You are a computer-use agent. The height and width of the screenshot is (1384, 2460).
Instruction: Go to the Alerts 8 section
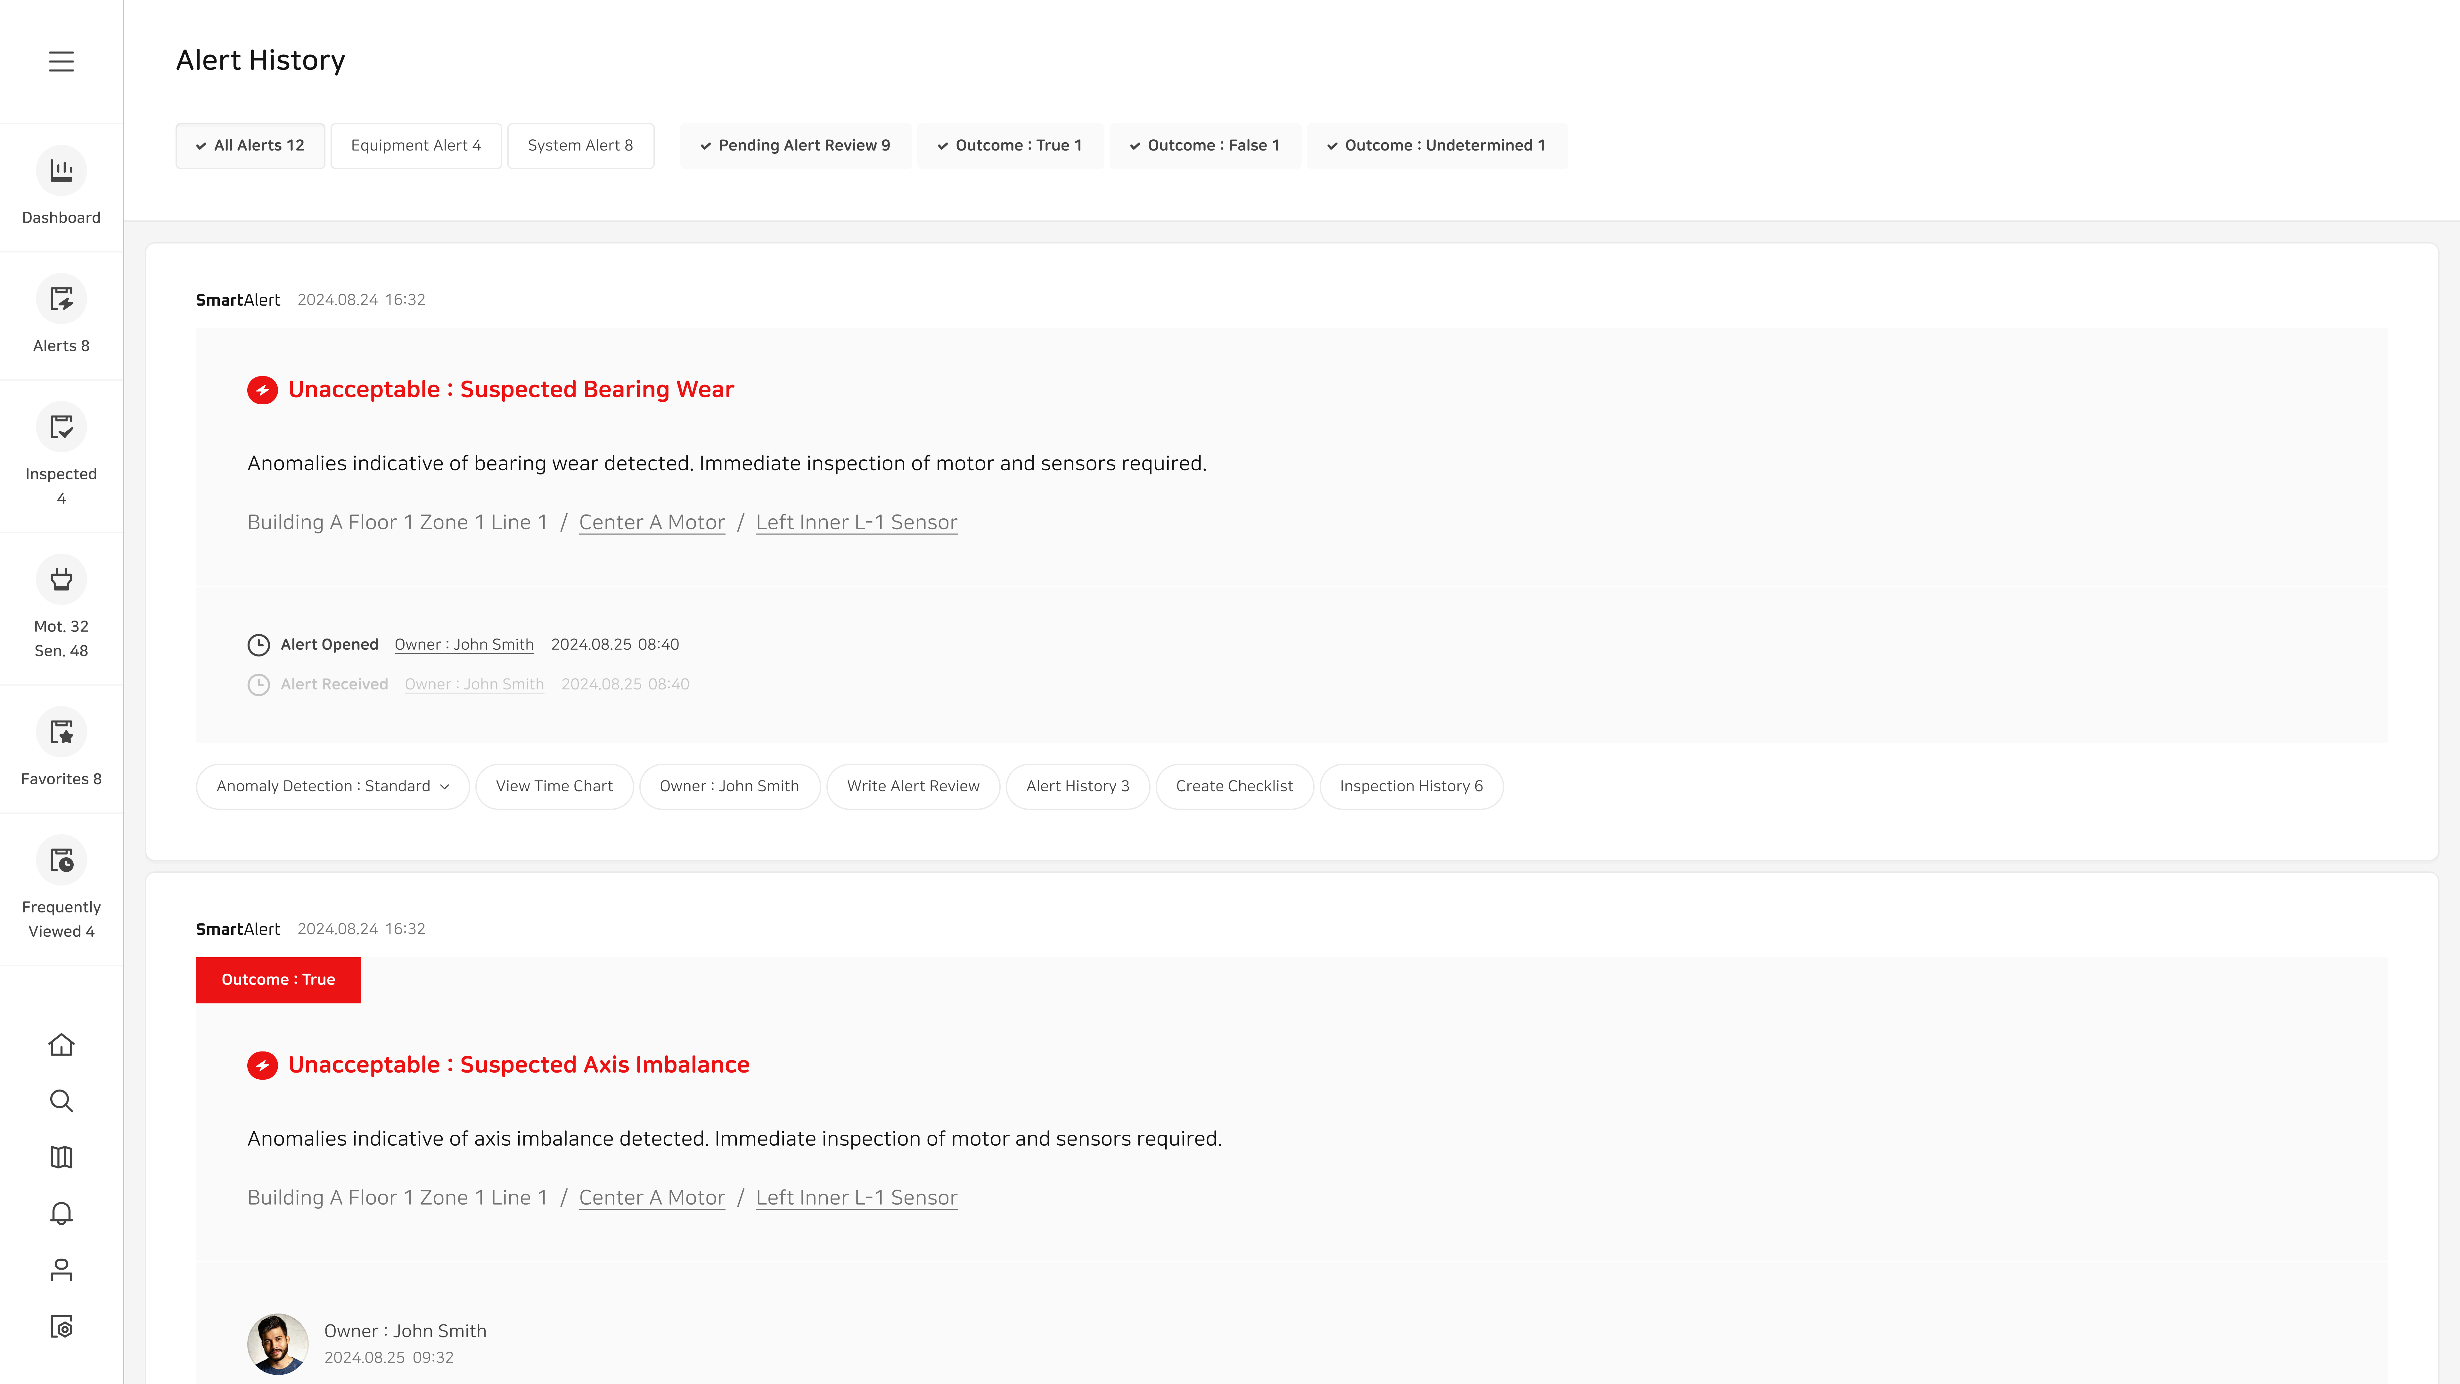[x=61, y=299]
